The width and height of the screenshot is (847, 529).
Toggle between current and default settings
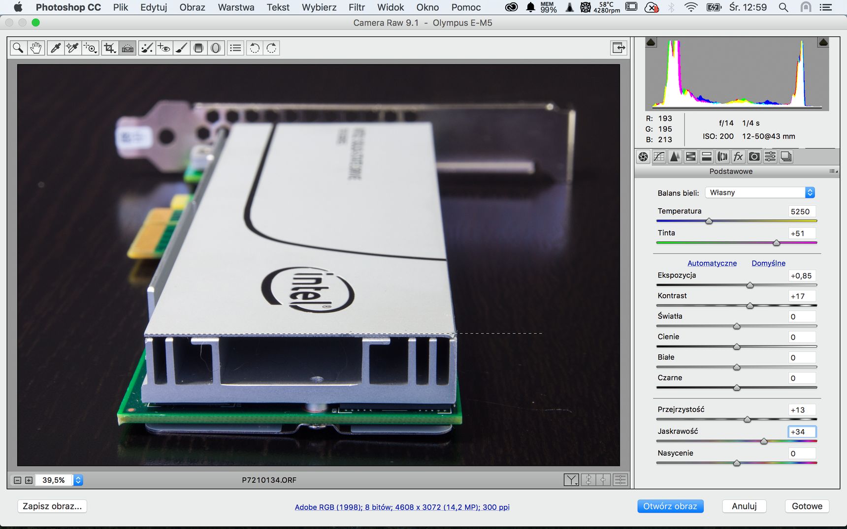point(620,480)
